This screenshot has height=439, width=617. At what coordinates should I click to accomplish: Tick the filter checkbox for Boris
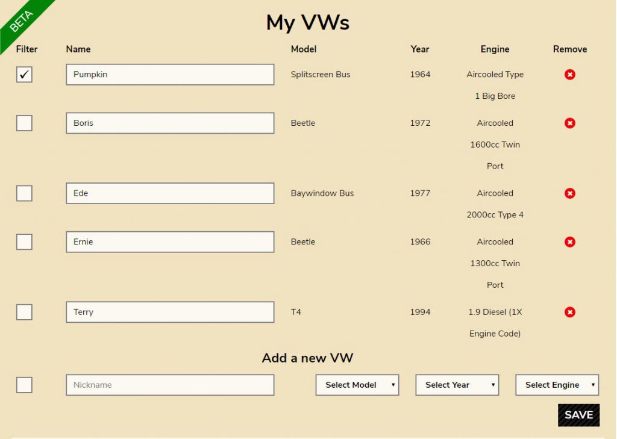(x=24, y=123)
